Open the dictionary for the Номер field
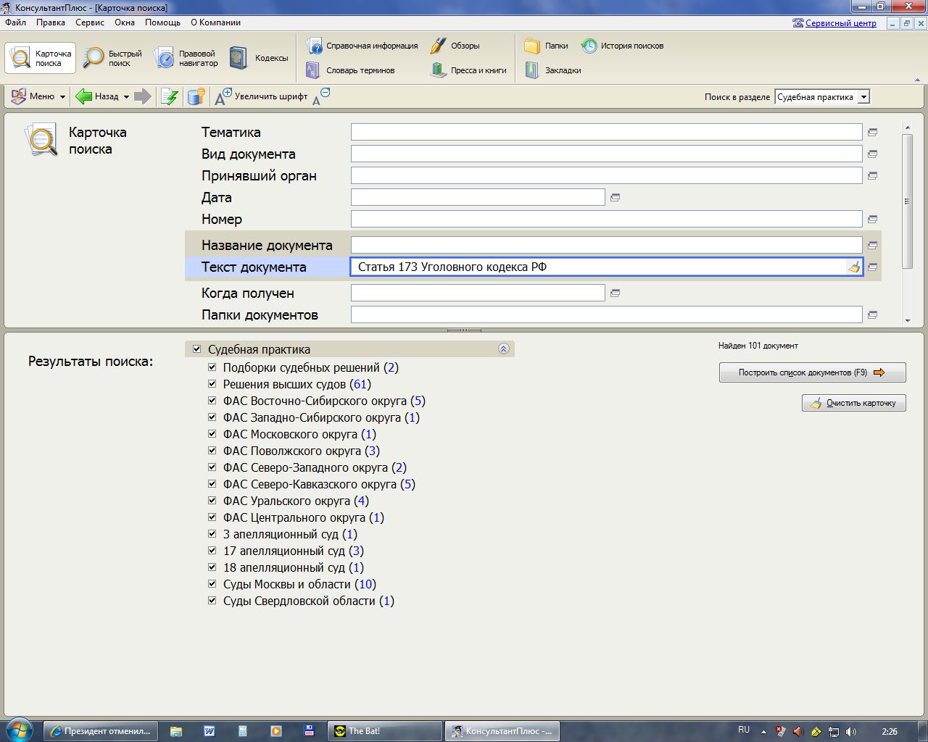 (872, 219)
